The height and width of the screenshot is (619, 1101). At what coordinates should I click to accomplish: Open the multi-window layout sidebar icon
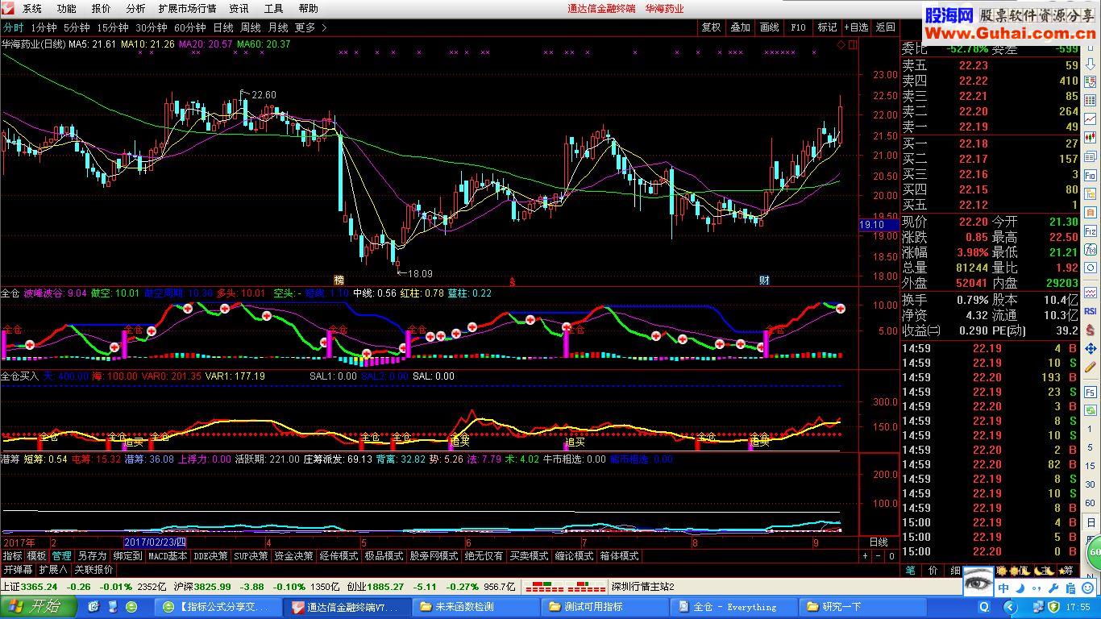1090,157
